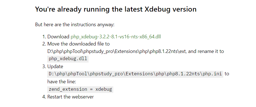
Task: Click list number 1 marker
Action: click(x=44, y=37)
